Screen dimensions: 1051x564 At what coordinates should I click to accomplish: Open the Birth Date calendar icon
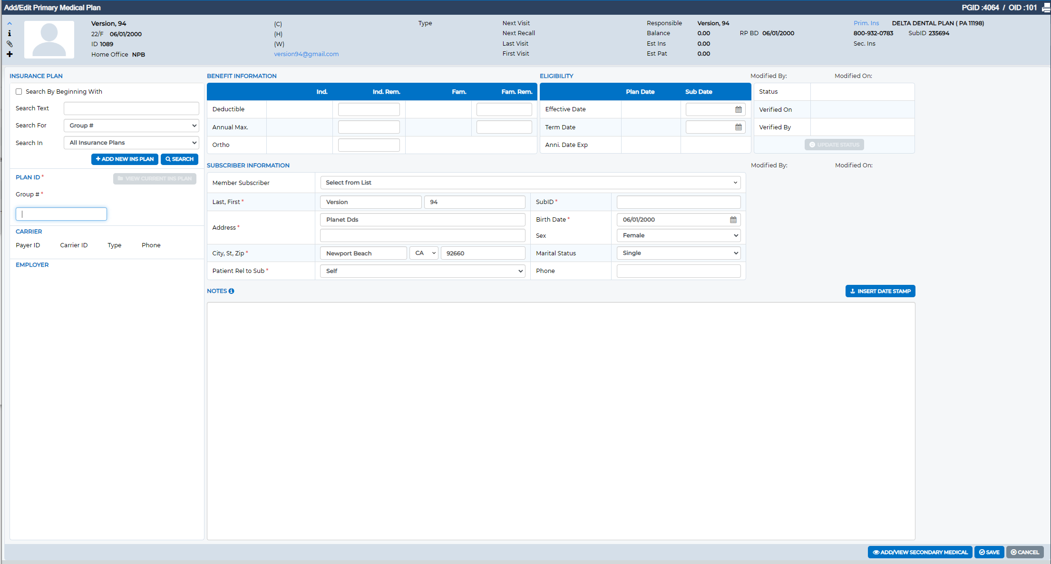click(x=733, y=220)
